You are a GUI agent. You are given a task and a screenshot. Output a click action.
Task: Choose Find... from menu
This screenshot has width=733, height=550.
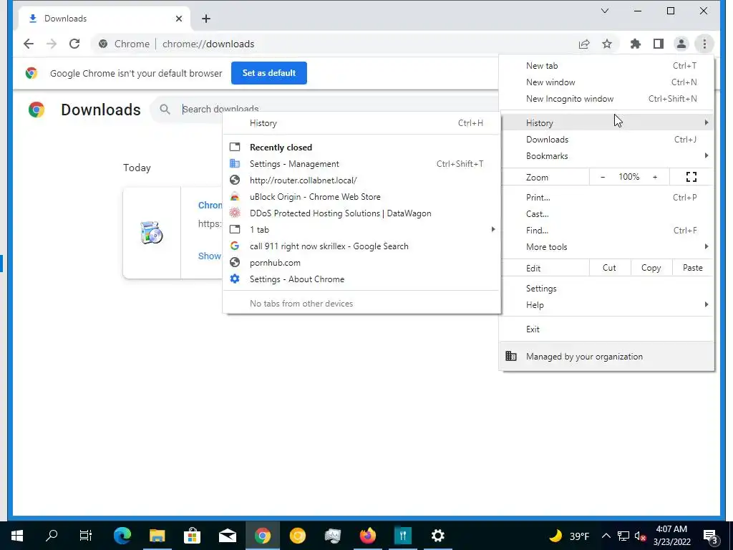pos(606,230)
